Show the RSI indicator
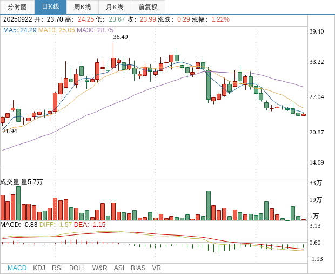Screen dimensions: 335x274 (57, 268)
